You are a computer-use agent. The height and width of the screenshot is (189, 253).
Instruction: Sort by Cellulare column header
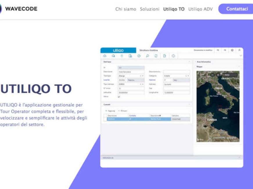(181, 115)
